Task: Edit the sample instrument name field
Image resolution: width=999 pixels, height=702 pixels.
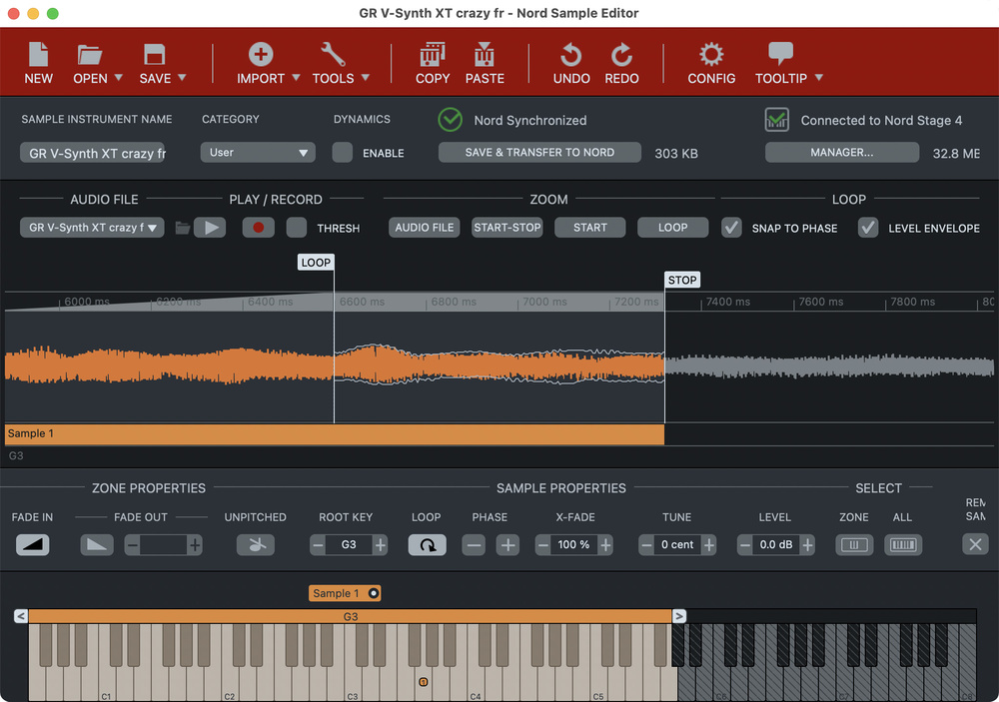Action: [x=92, y=153]
